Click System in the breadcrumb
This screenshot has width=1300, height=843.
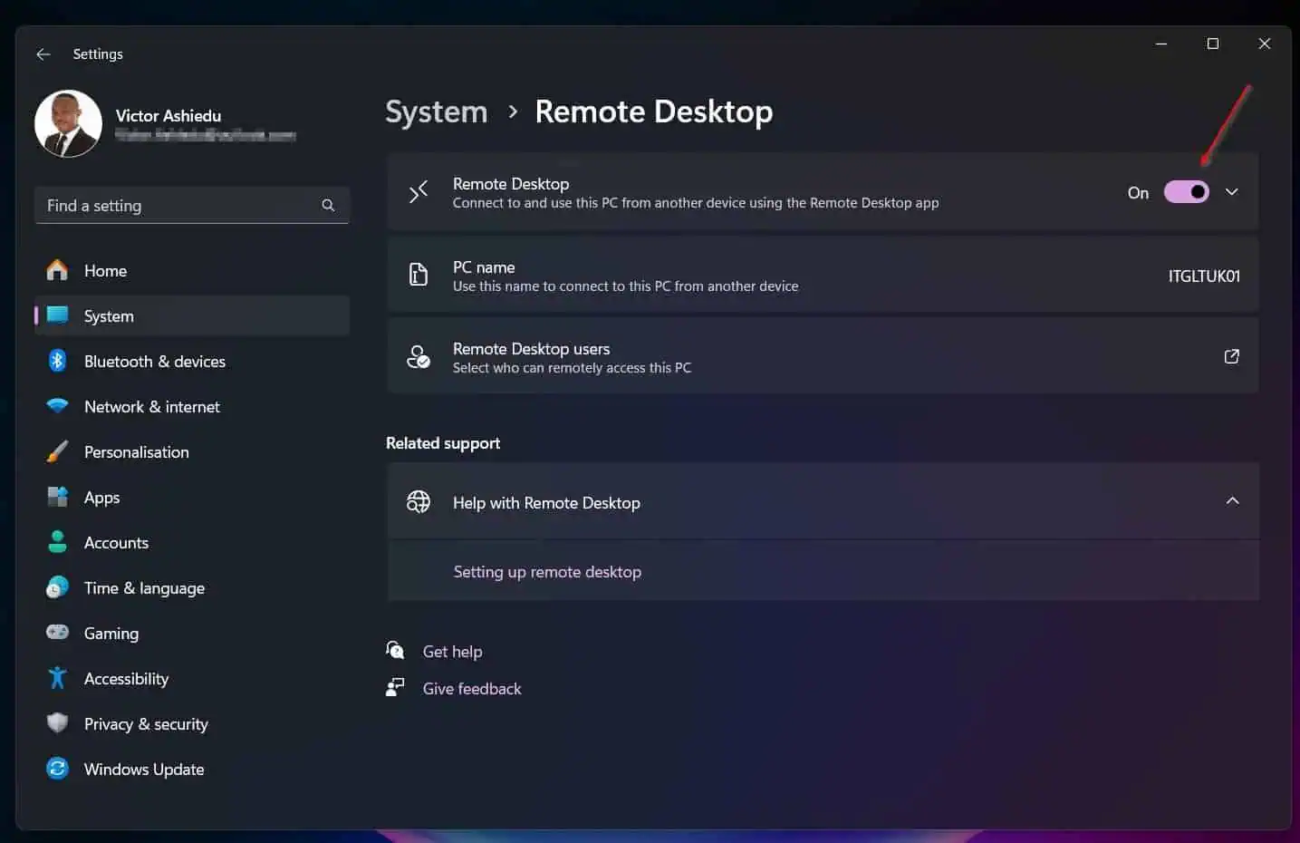coord(437,111)
